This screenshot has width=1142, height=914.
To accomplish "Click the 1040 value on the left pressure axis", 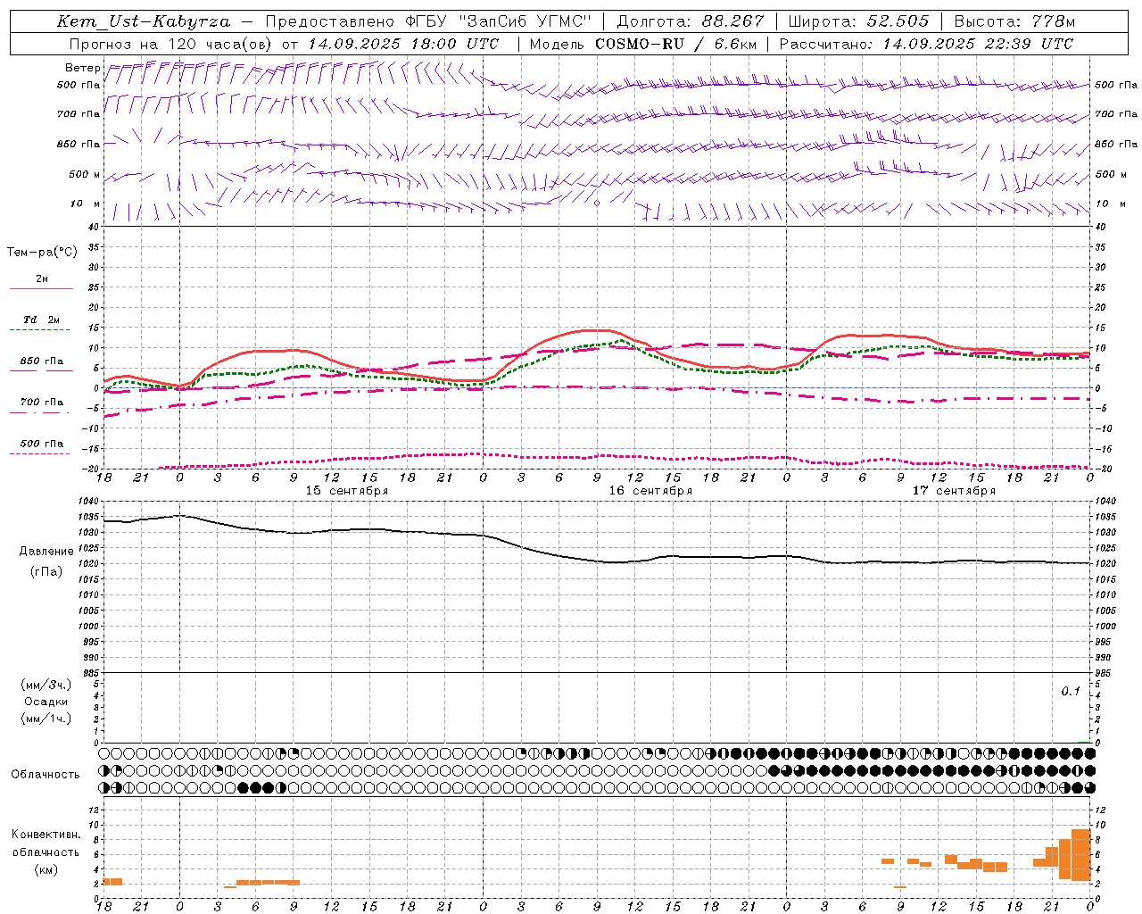I will (x=89, y=502).
